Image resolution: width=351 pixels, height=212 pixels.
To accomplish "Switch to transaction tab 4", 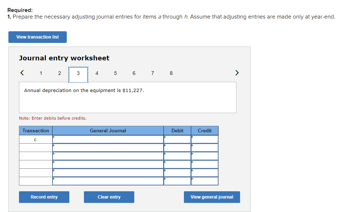I will click(97, 73).
